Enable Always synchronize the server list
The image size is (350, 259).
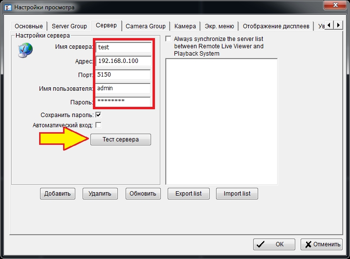[169, 39]
